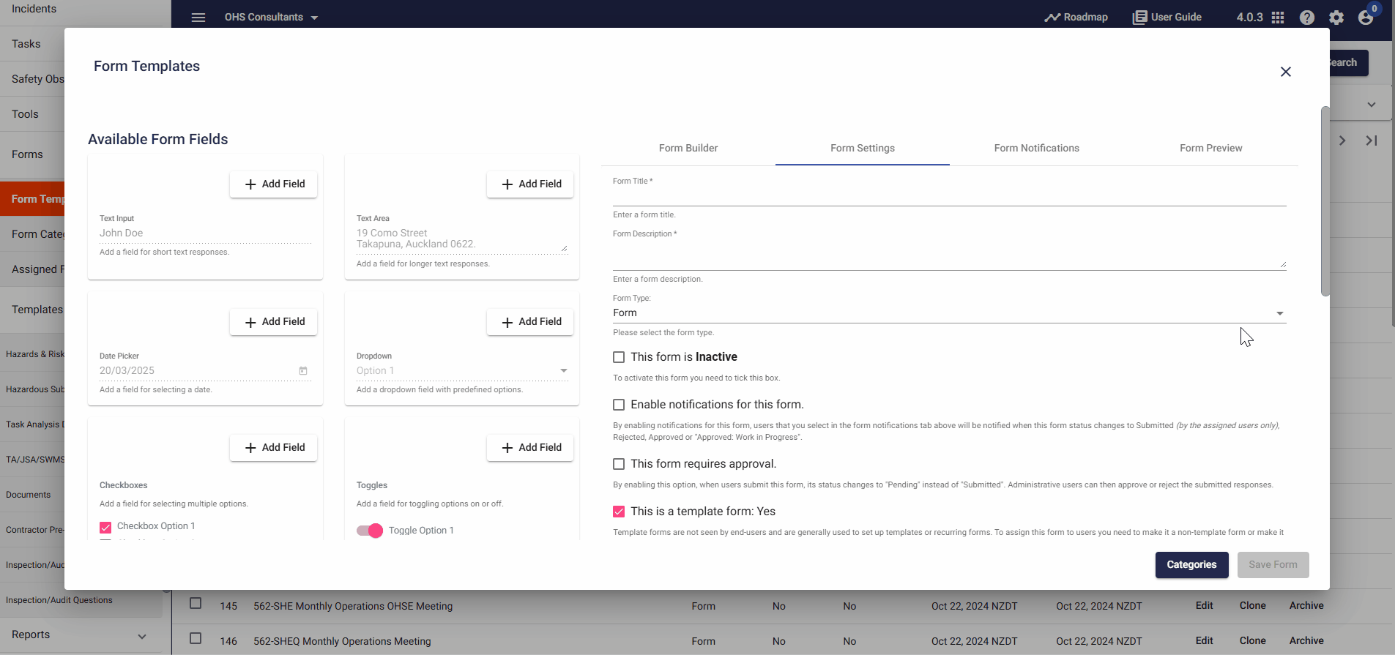This screenshot has height=655, width=1395.
Task: Open Templates in the sidebar
Action: [x=37, y=310]
